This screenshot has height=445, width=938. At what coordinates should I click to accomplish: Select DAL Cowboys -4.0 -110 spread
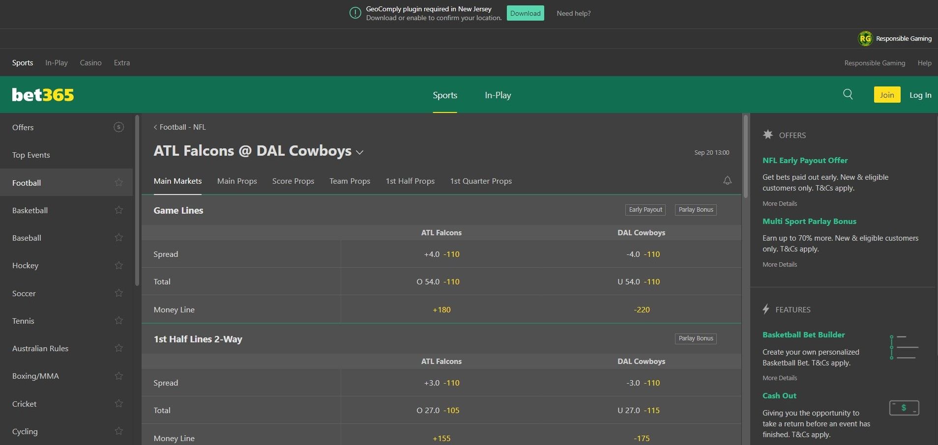tap(642, 254)
